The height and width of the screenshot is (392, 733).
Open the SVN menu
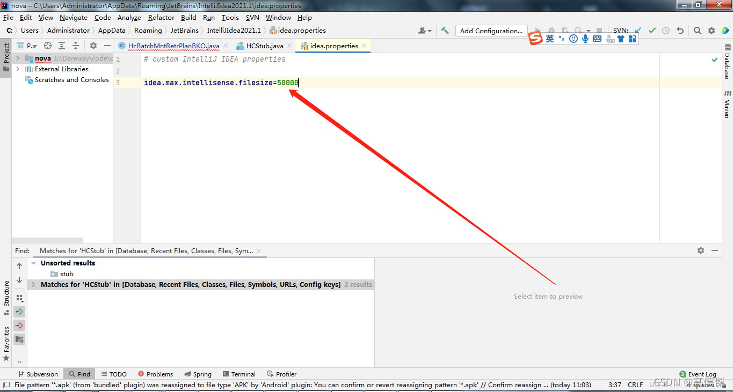click(252, 17)
